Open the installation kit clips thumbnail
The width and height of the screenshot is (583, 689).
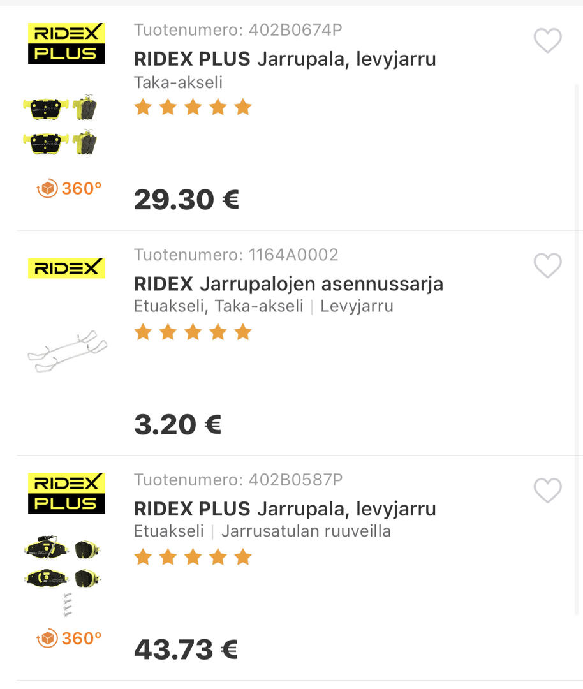(x=67, y=351)
